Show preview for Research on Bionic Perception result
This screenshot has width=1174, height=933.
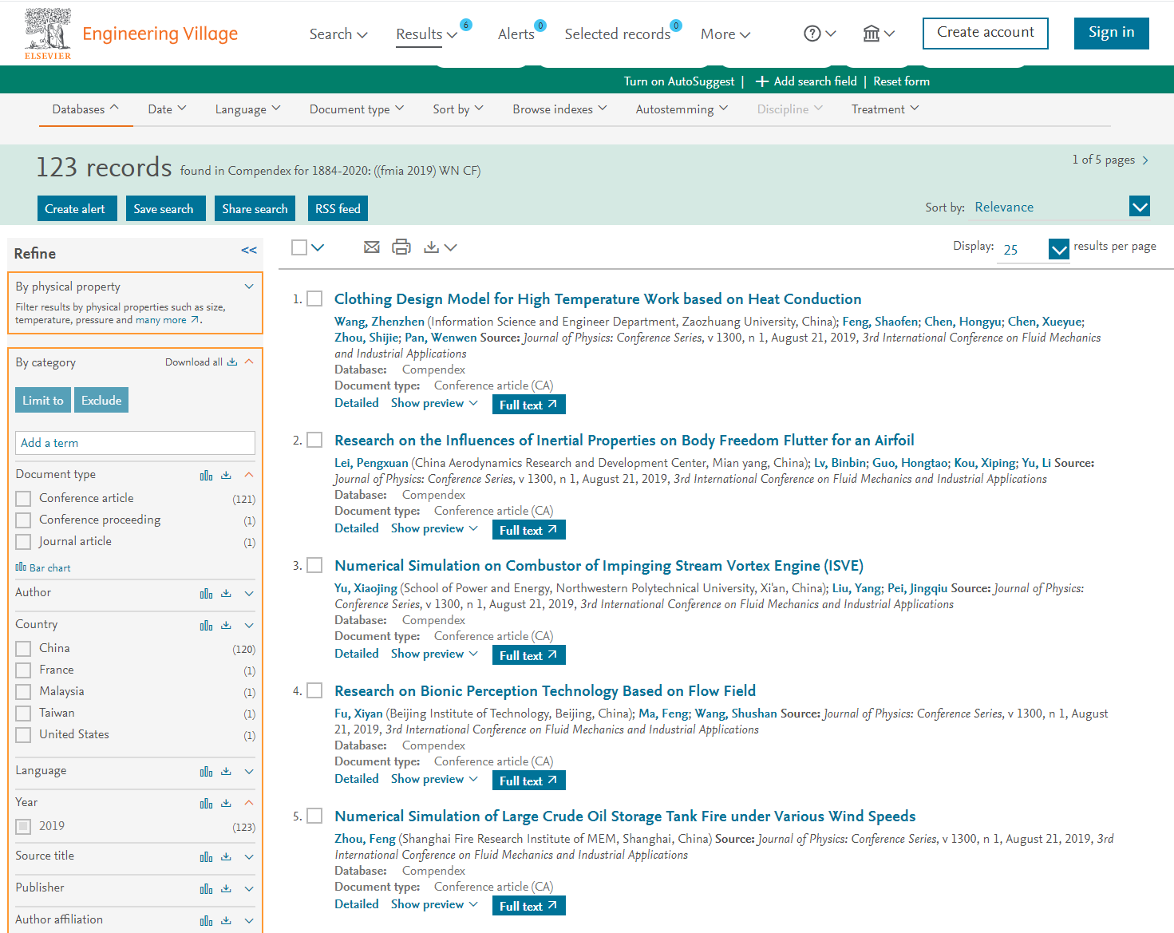coord(434,779)
